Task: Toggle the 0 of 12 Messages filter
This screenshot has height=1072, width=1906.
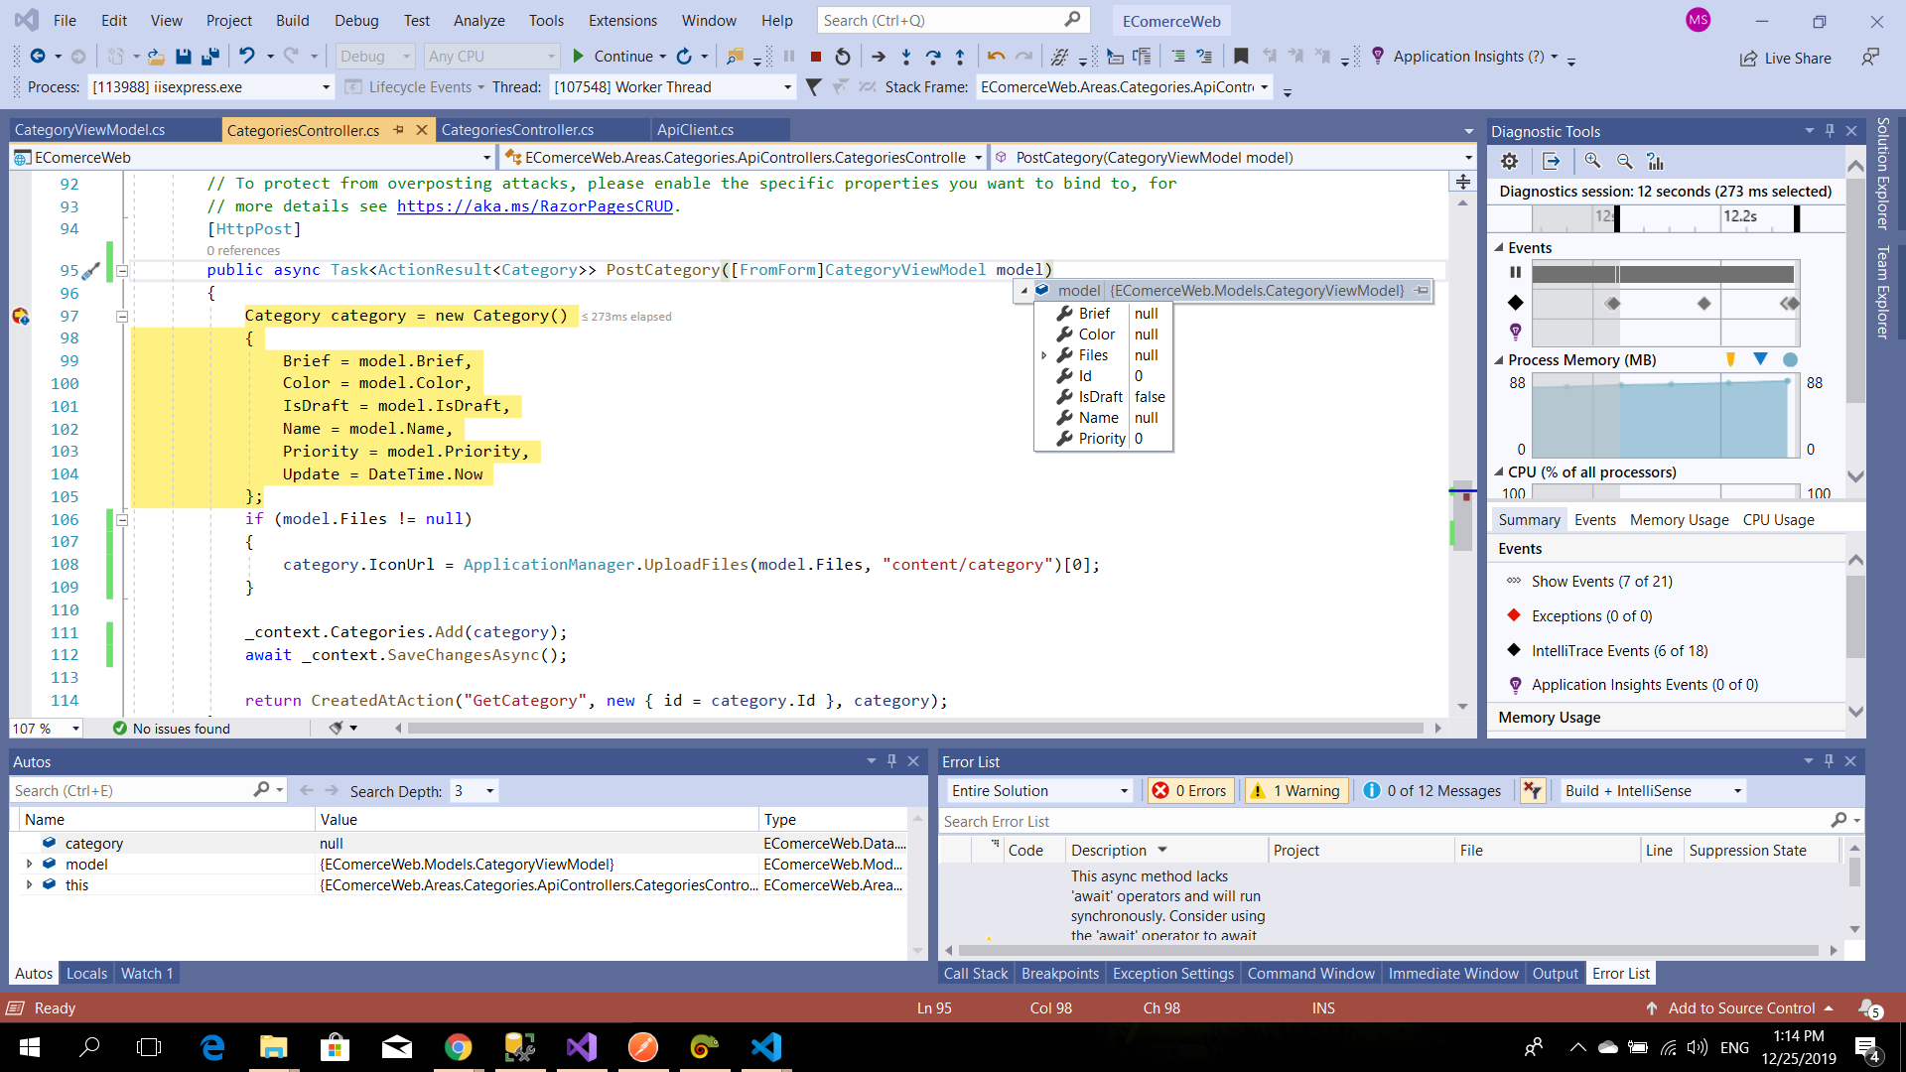Action: pos(1432,791)
